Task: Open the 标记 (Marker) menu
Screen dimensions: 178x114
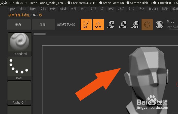Action: (x=111, y=9)
